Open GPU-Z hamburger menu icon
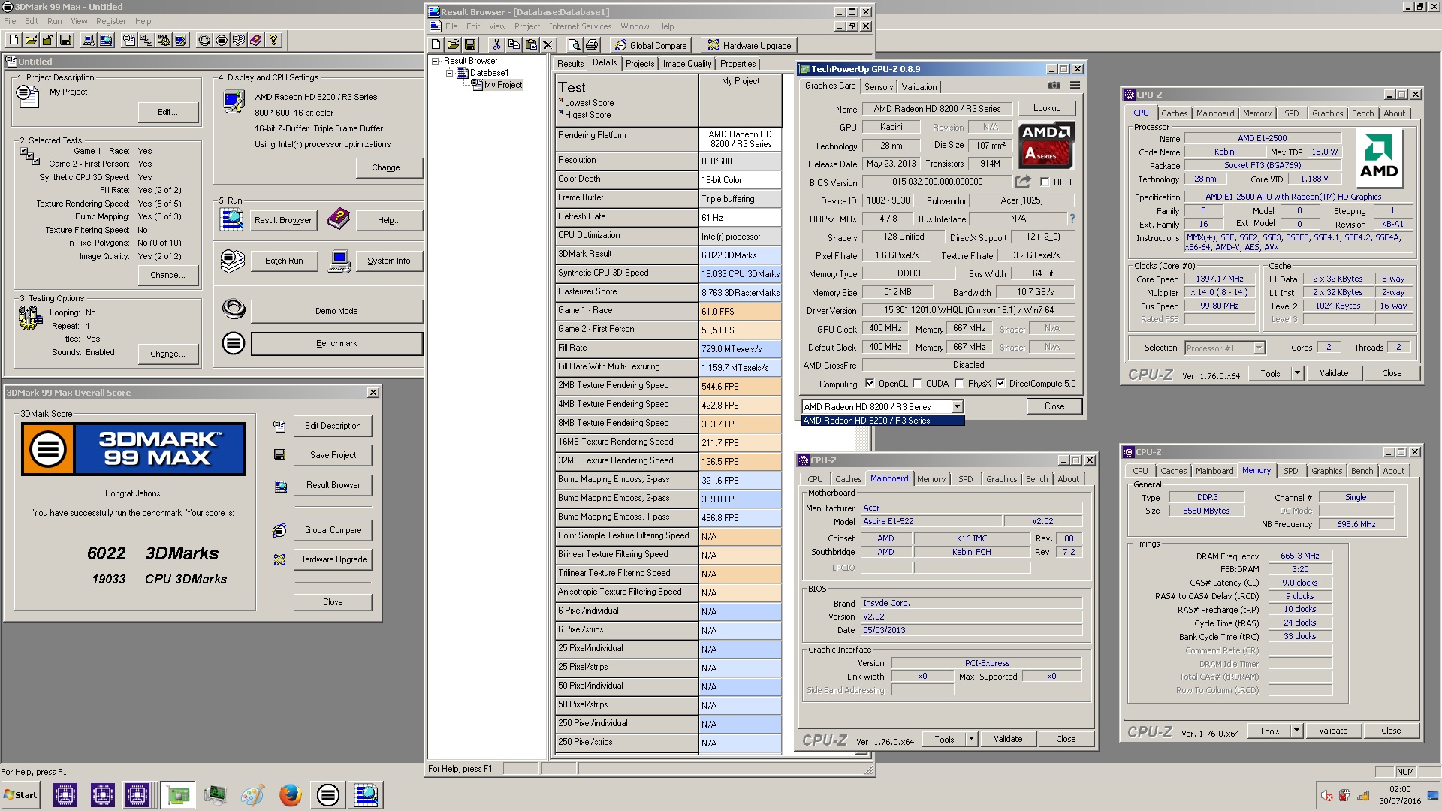Screen dimensions: 1442x811 point(1075,86)
